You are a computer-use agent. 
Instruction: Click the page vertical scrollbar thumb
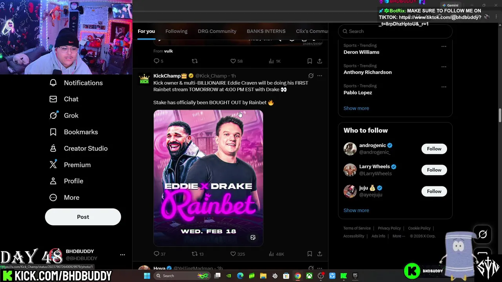click(500, 116)
